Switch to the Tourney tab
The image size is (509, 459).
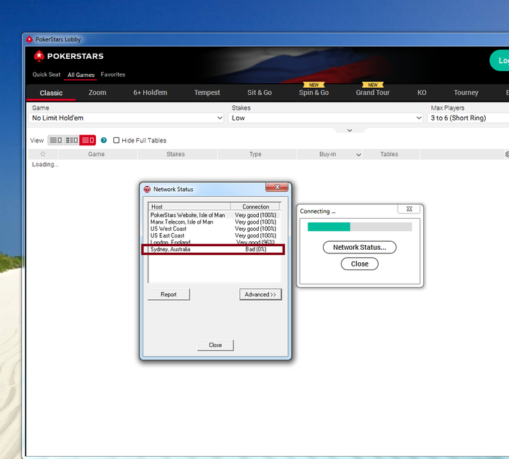coord(466,93)
